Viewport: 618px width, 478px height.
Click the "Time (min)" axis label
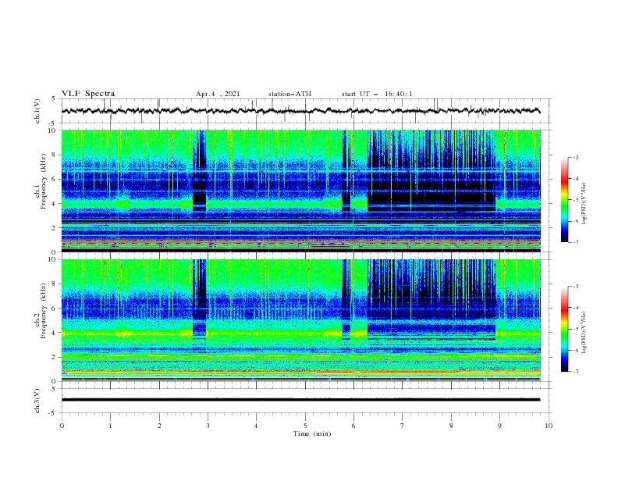[x=312, y=433]
